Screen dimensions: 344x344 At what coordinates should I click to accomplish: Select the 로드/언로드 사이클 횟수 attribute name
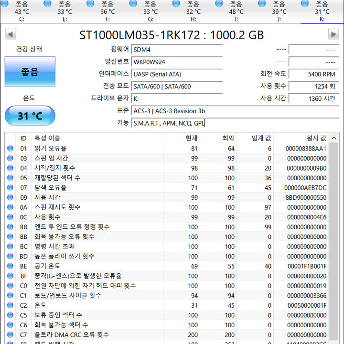pos(67,295)
